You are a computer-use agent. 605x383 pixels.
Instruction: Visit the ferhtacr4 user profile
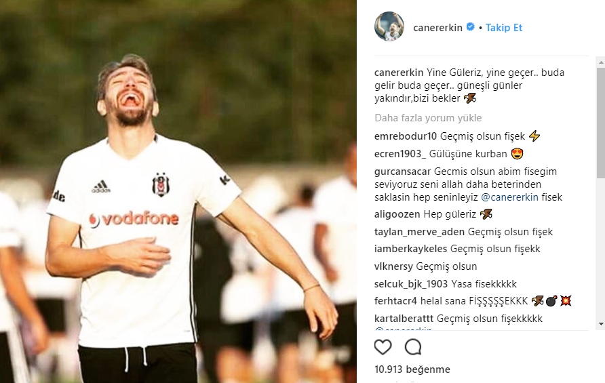(395, 301)
